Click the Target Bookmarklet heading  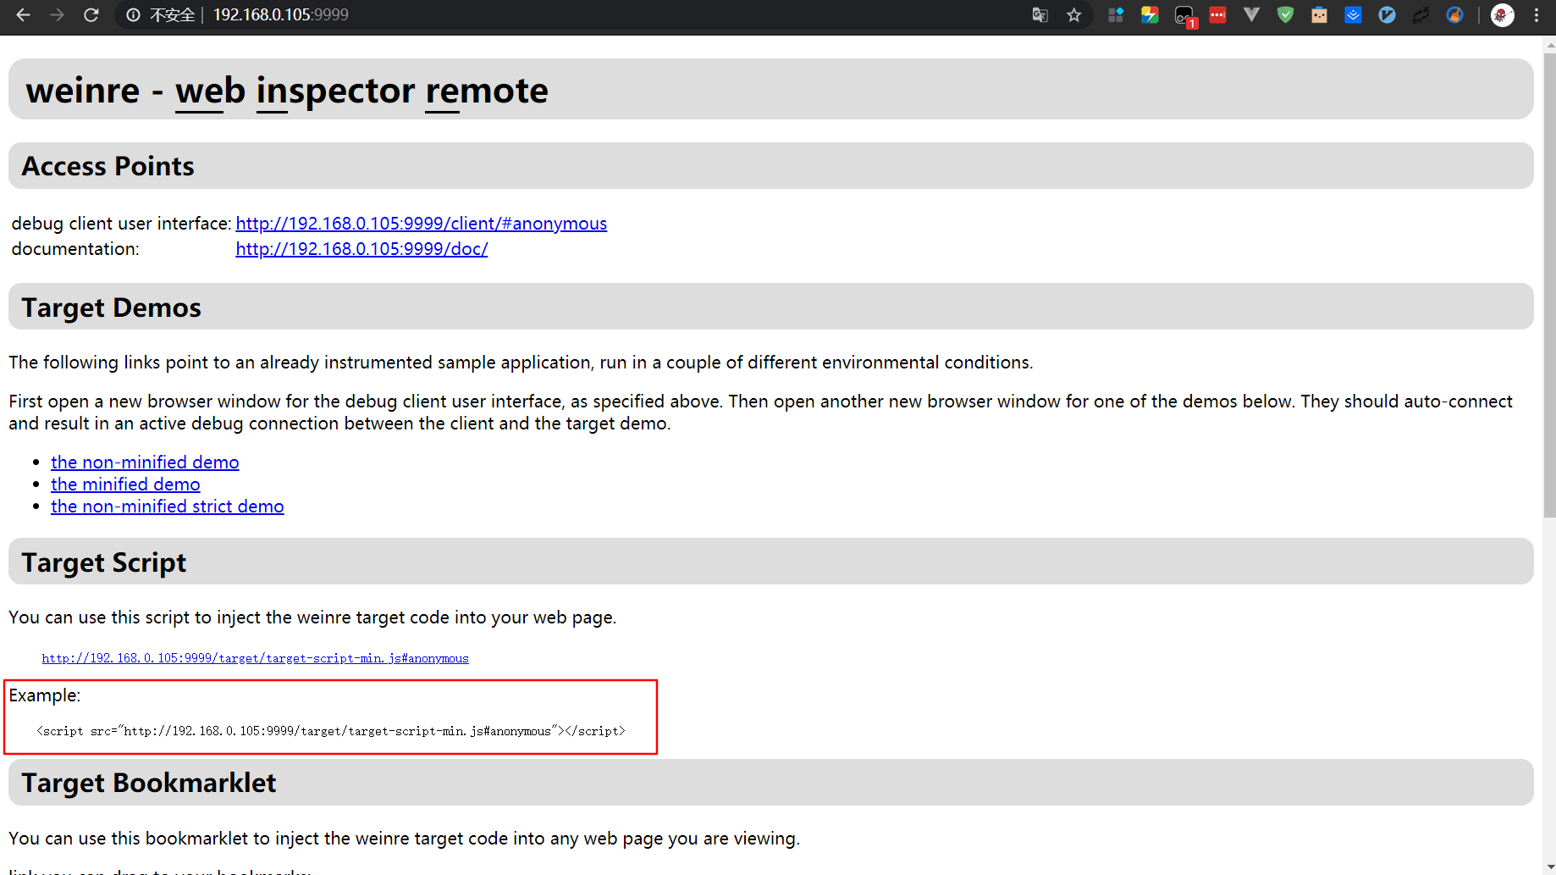click(148, 783)
